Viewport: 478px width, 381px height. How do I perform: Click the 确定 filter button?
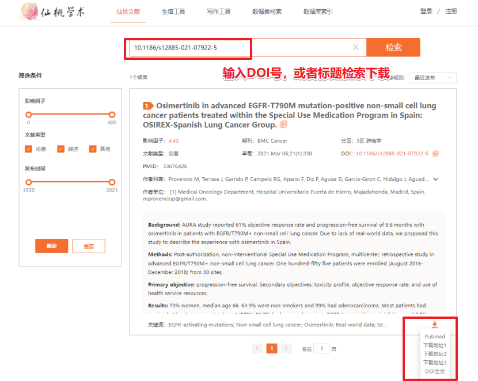click(x=51, y=246)
